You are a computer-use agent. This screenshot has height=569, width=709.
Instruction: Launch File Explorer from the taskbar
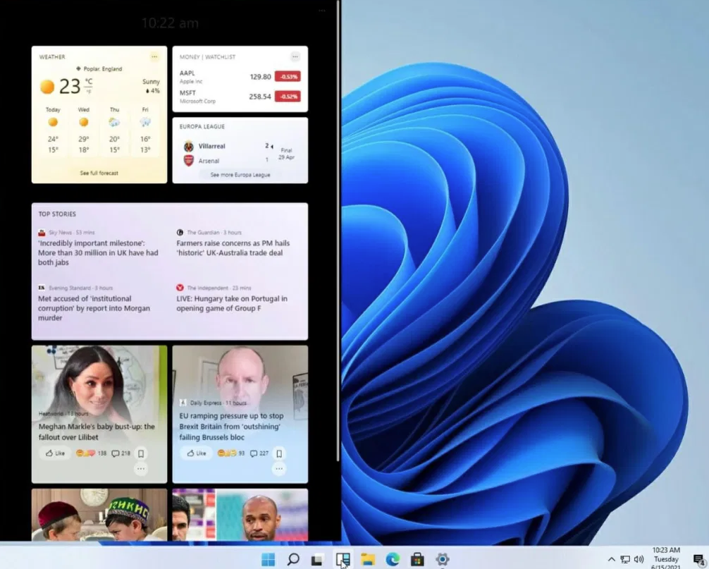[368, 560]
